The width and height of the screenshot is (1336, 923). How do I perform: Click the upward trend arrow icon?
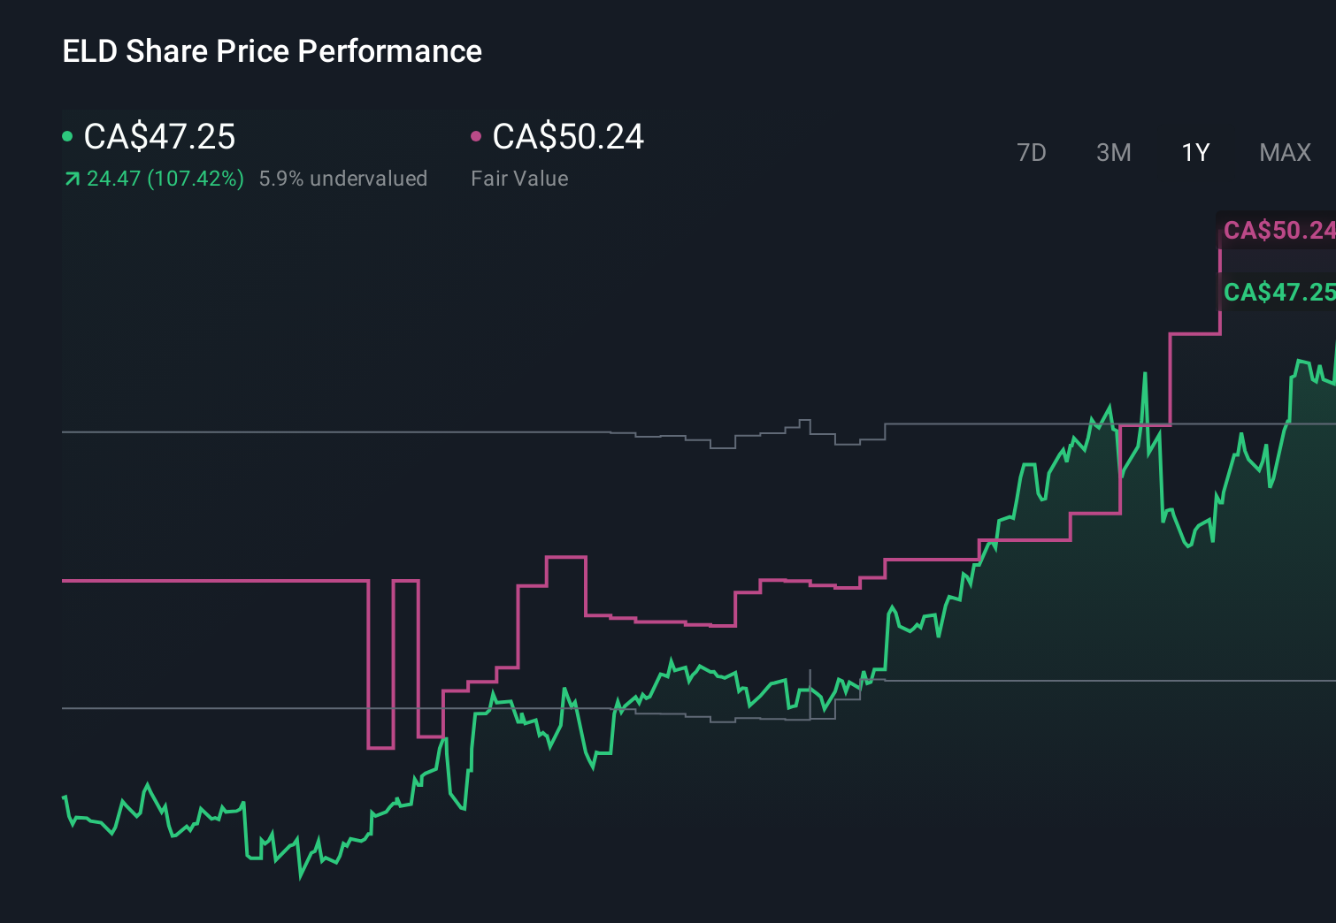71,179
